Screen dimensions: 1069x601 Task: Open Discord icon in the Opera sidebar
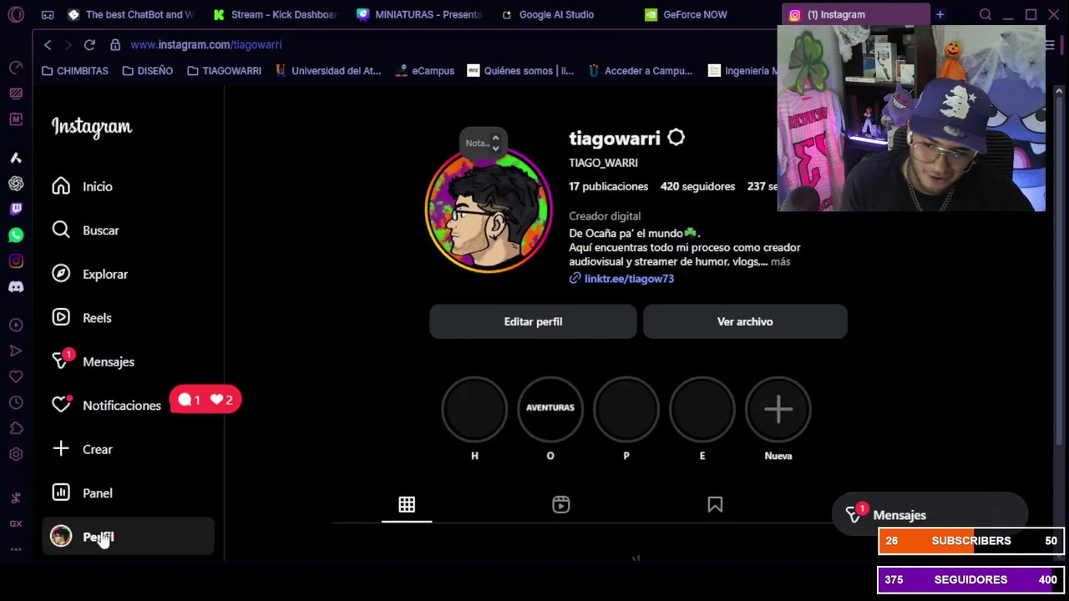(x=16, y=286)
